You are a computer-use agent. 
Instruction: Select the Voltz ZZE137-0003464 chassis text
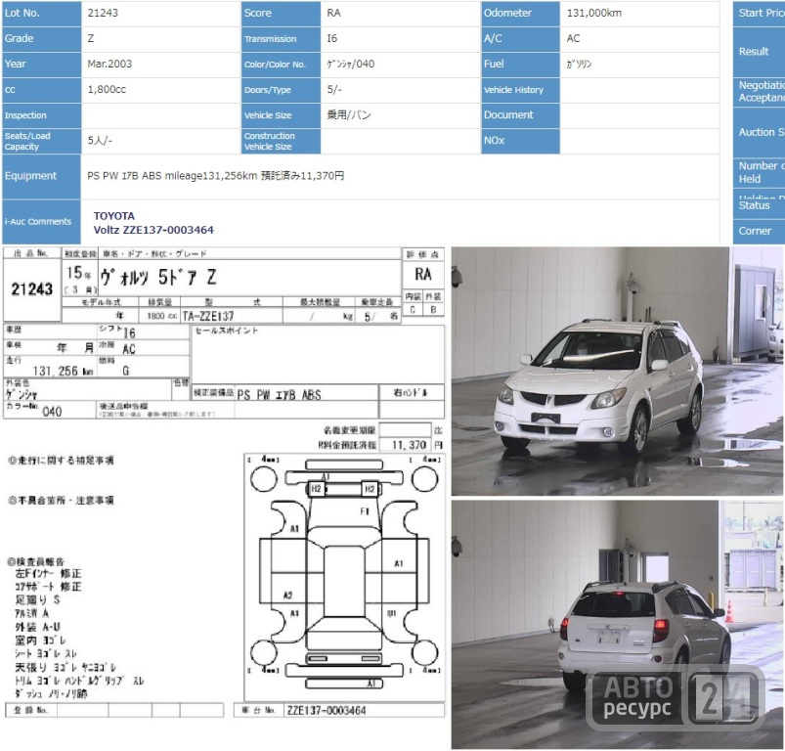pyautogui.click(x=153, y=230)
